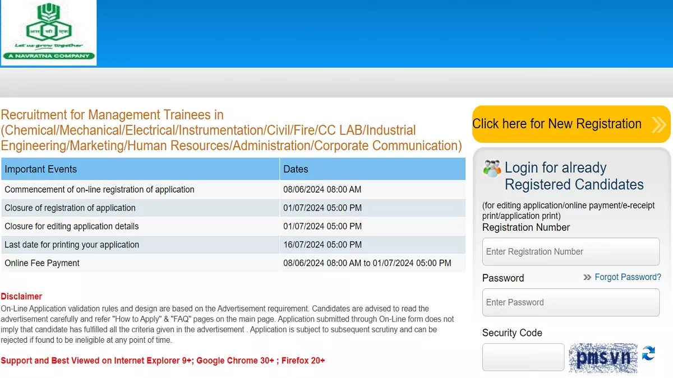Click into the Enter Password field

tap(570, 302)
